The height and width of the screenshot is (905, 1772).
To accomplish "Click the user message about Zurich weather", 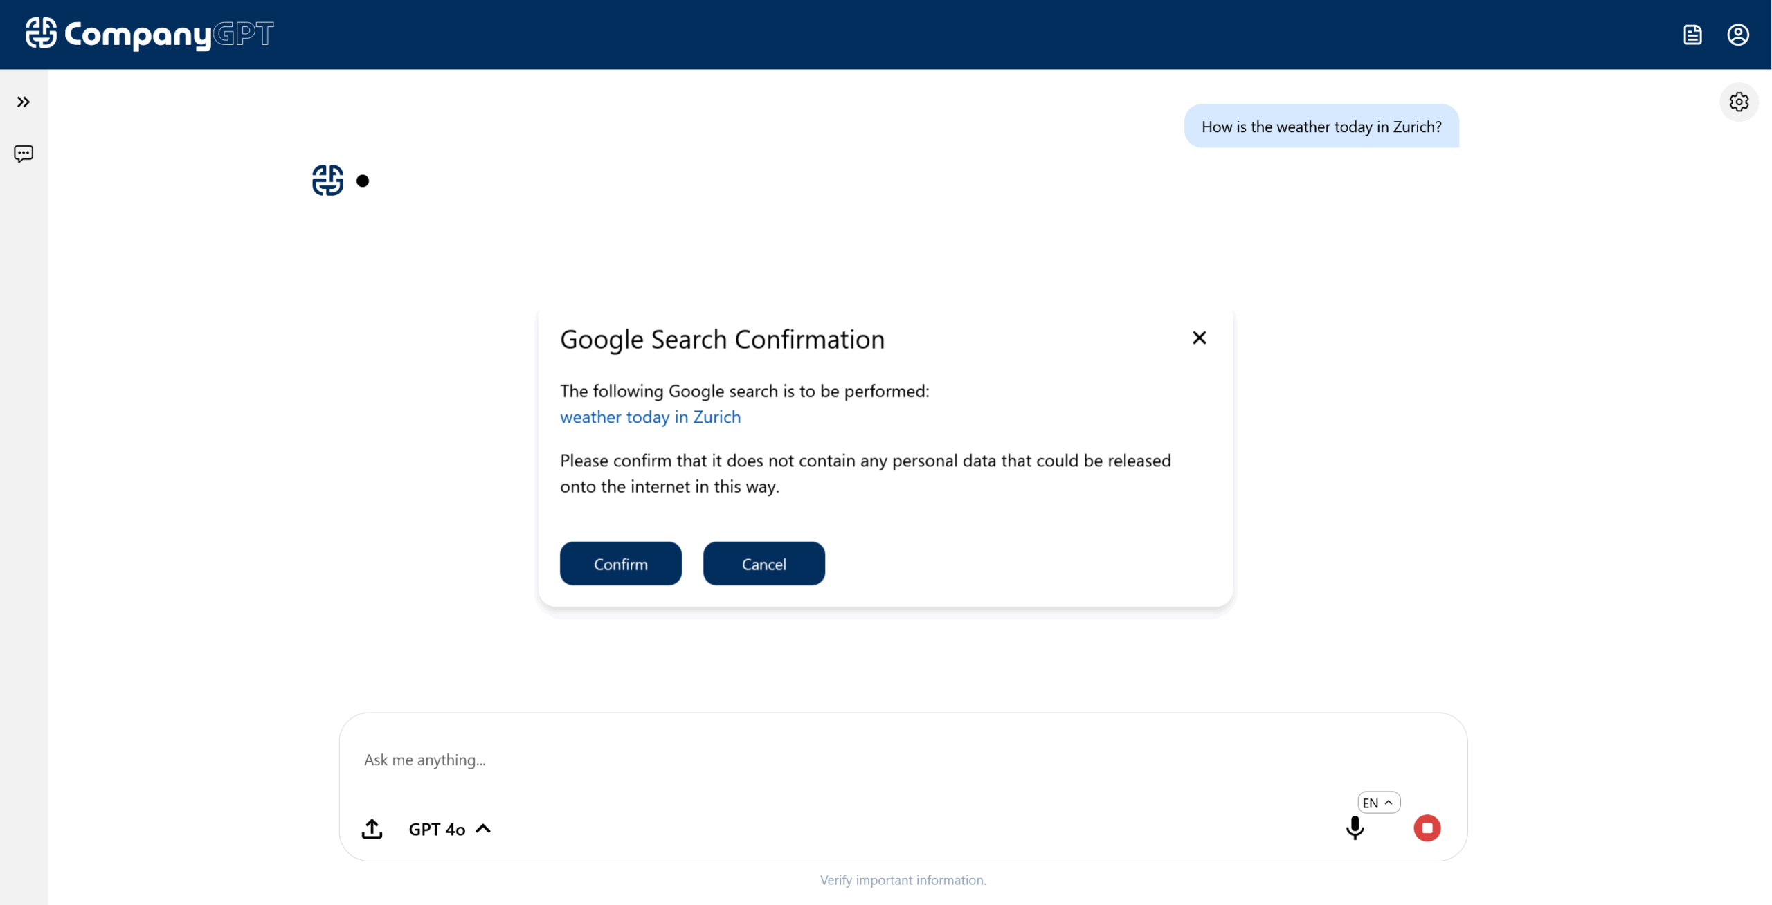I will [1321, 127].
